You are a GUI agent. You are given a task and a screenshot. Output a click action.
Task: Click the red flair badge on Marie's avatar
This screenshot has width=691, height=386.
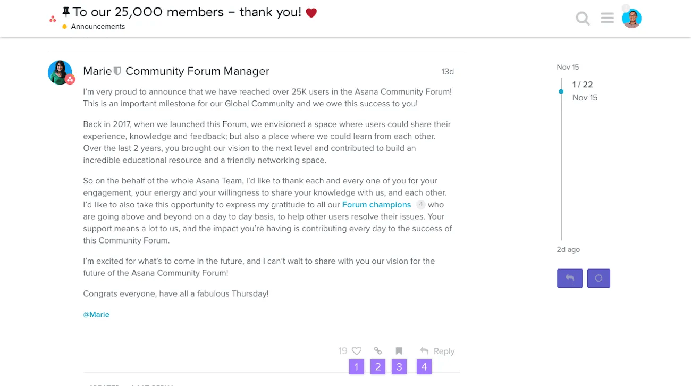pos(70,80)
